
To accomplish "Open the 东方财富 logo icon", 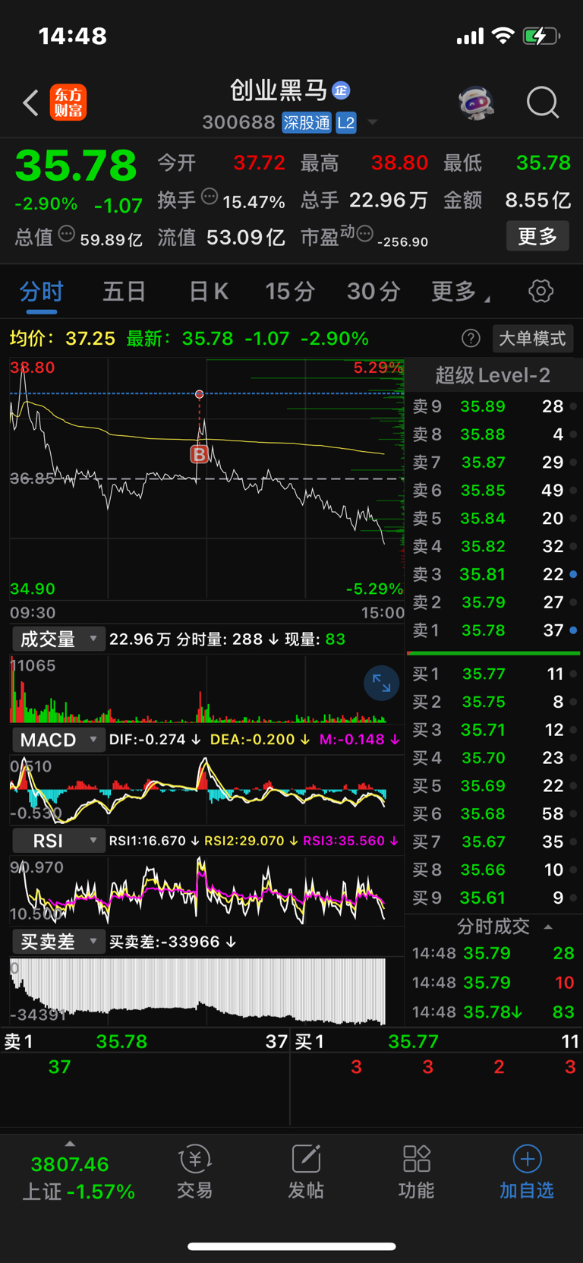I will (68, 103).
